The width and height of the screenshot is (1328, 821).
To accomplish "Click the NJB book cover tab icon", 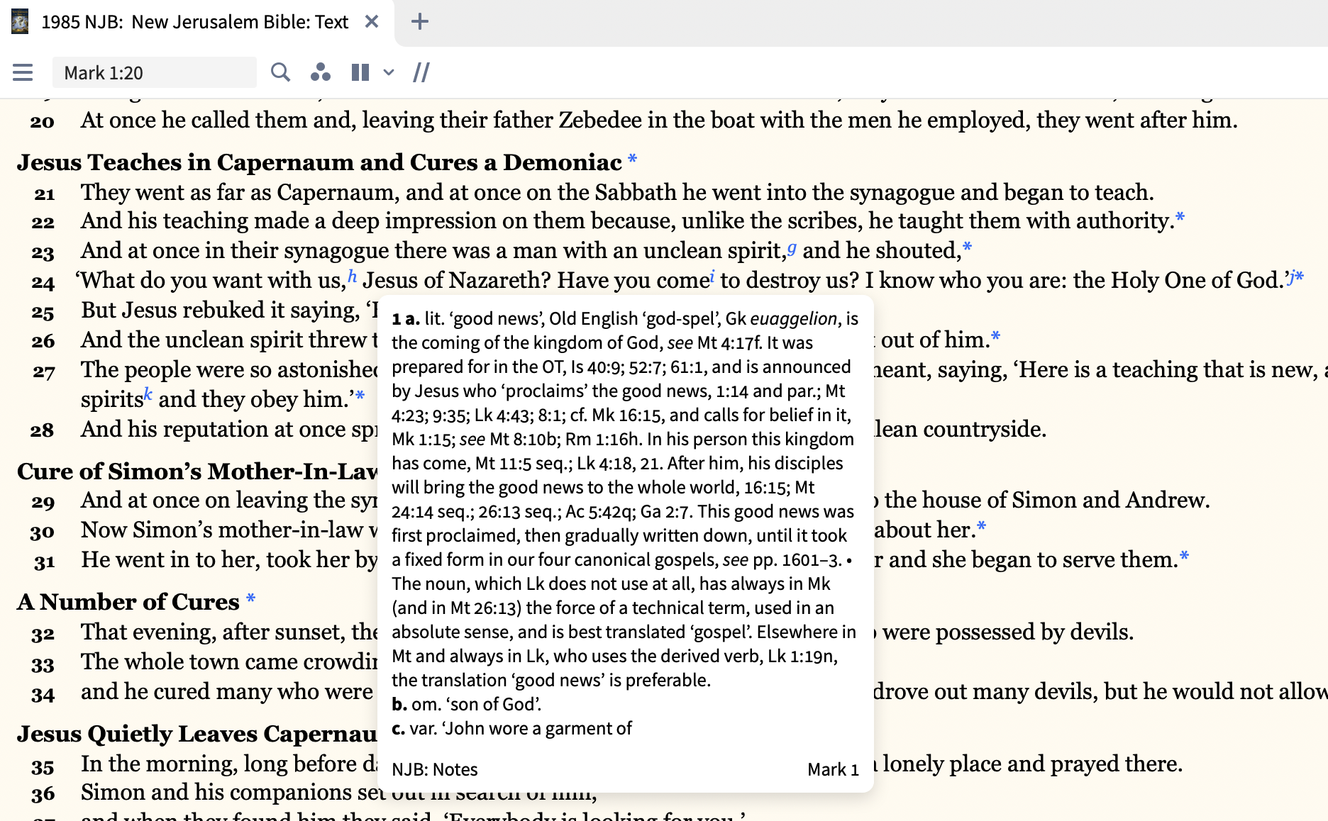I will pyautogui.click(x=20, y=22).
